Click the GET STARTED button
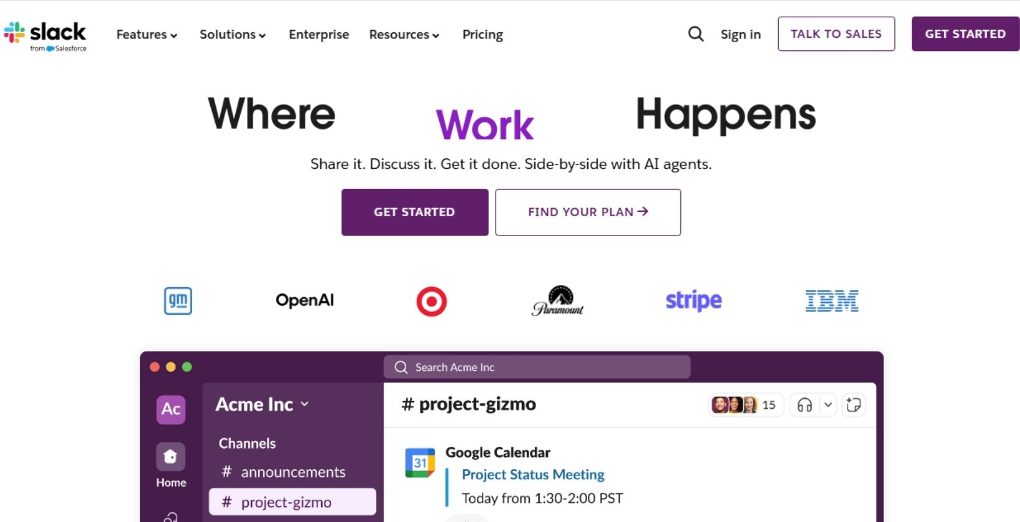 414,212
